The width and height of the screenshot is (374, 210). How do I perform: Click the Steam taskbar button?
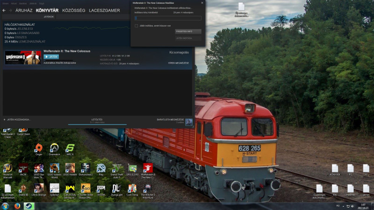[29, 206]
